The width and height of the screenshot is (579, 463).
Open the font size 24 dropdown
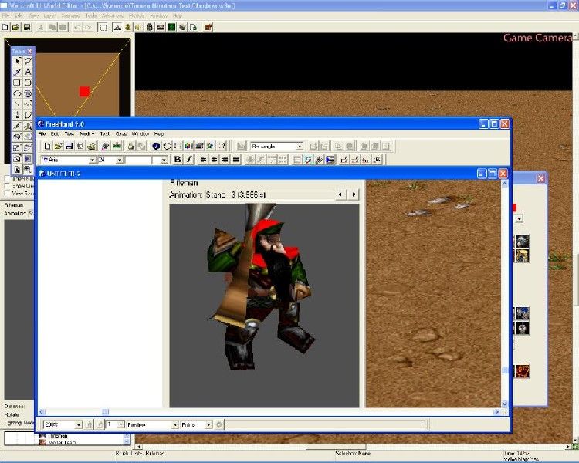(x=119, y=160)
